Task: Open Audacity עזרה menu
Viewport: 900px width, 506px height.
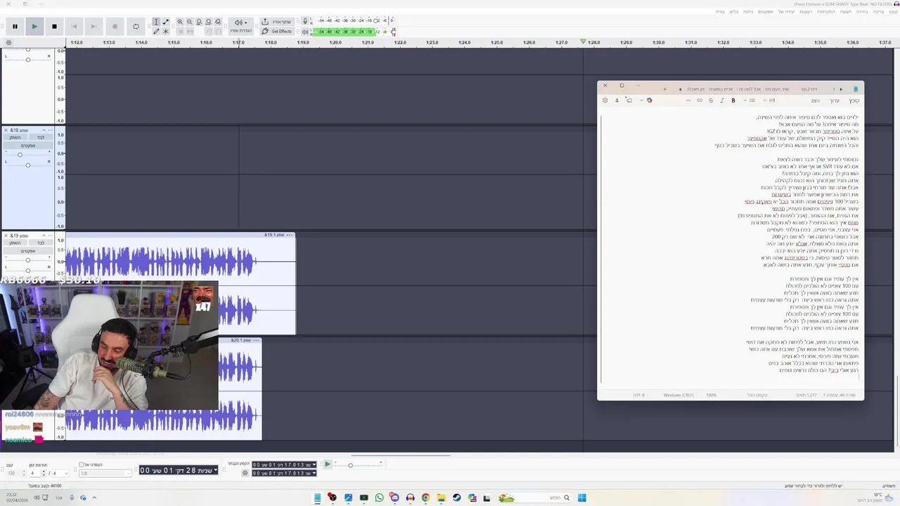Action: [x=720, y=12]
